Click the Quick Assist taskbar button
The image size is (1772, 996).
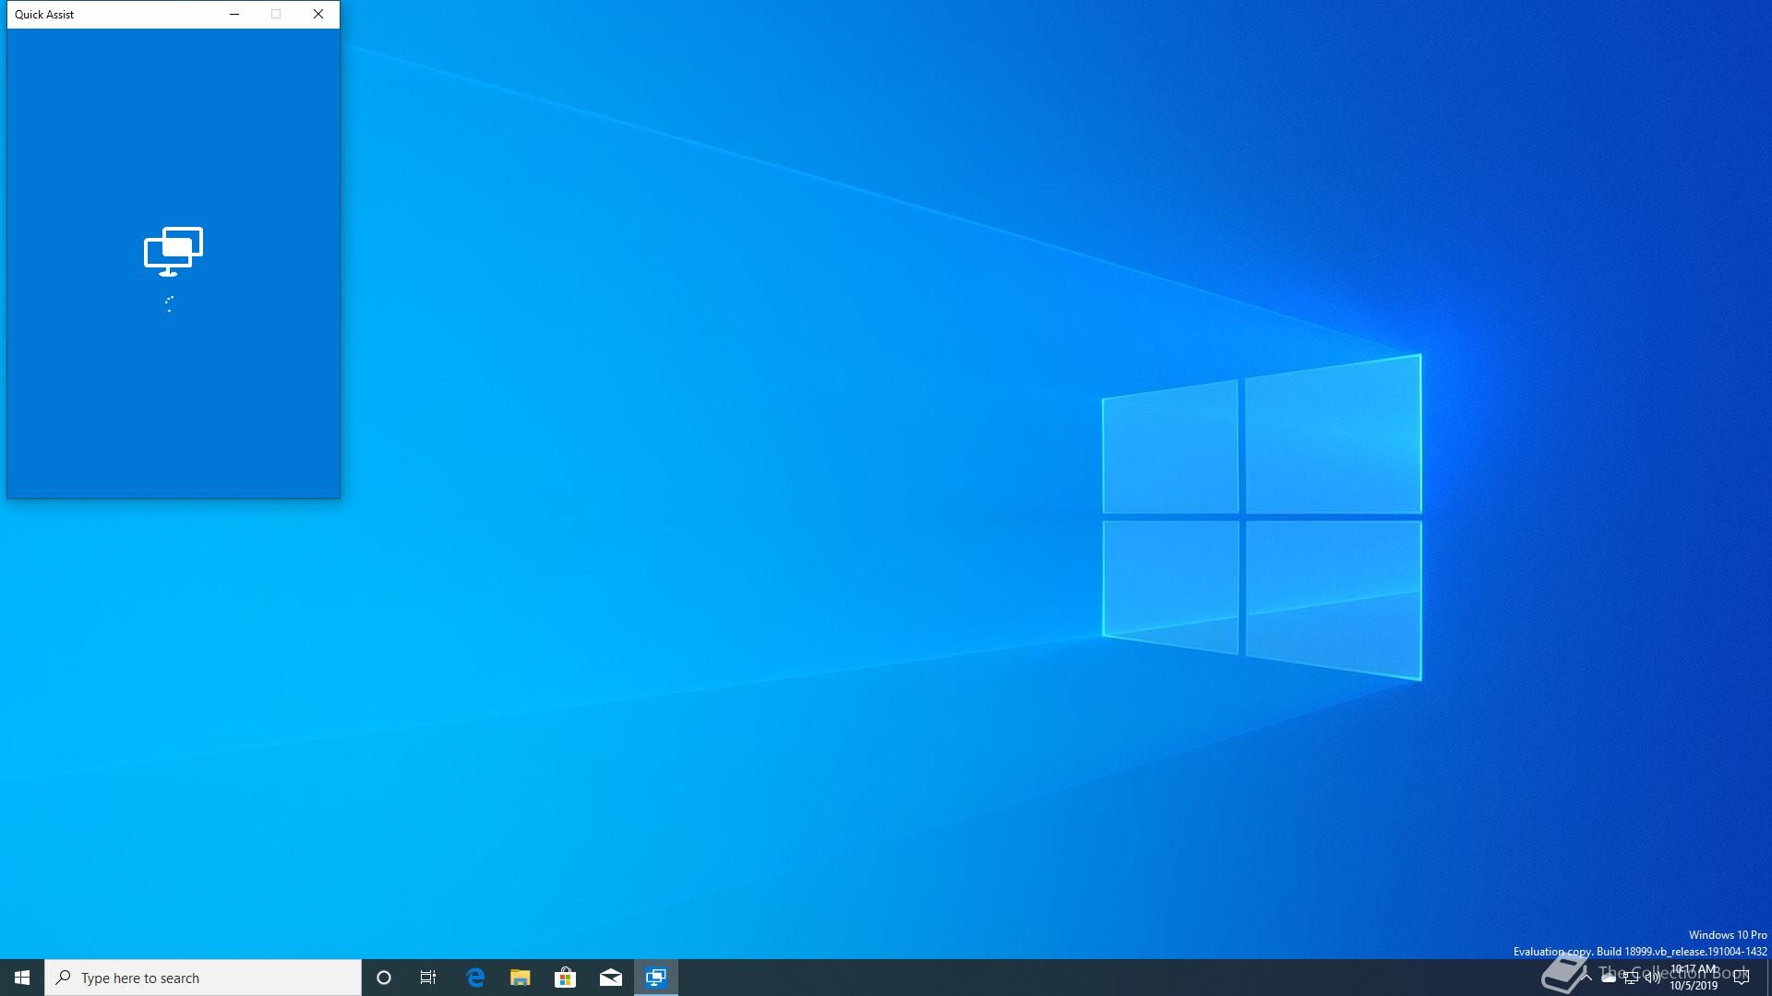[656, 978]
